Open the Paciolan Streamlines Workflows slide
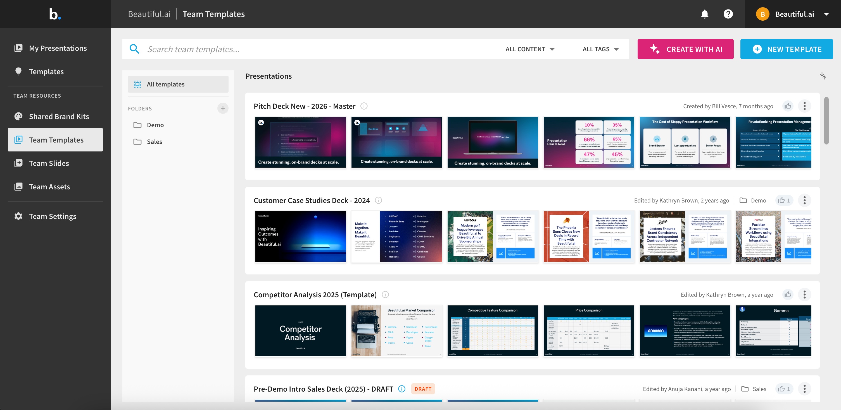Viewport: 841px width, 410px height. (773, 236)
